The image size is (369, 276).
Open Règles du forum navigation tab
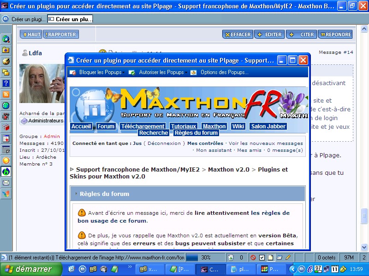(196, 133)
